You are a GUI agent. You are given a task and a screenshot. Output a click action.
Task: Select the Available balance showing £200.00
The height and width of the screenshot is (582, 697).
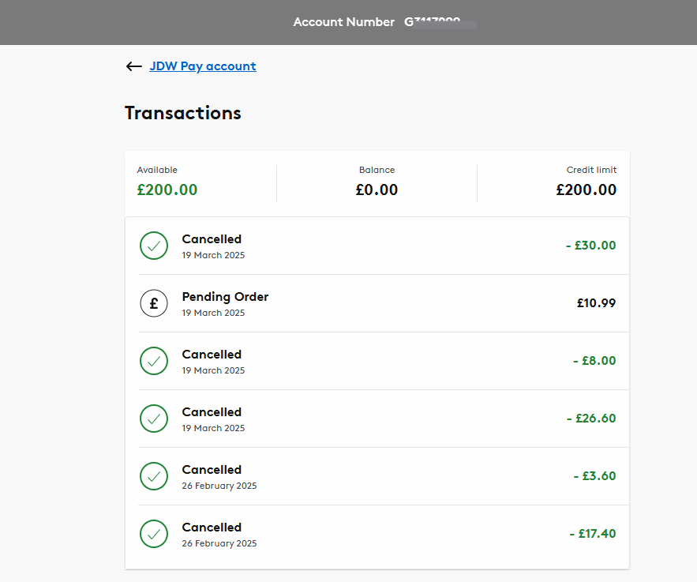tap(167, 190)
